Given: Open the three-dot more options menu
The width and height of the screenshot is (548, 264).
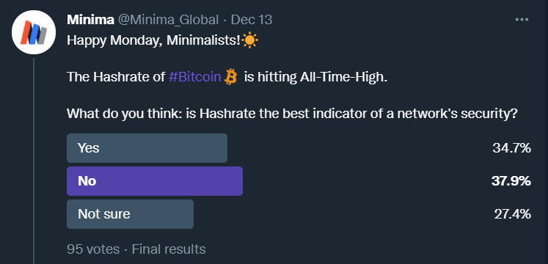Looking at the screenshot, I should click(x=522, y=20).
